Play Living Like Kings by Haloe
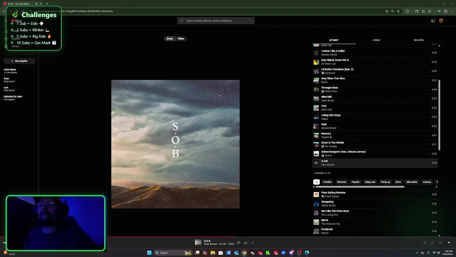Image resolution: width=456 pixels, height=257 pixels. (375, 117)
